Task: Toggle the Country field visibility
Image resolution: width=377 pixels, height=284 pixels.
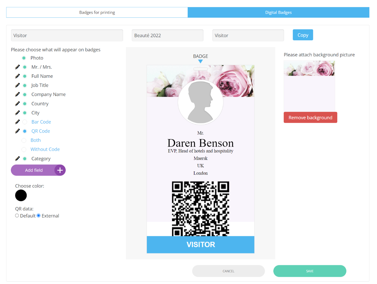Action: 25,104
